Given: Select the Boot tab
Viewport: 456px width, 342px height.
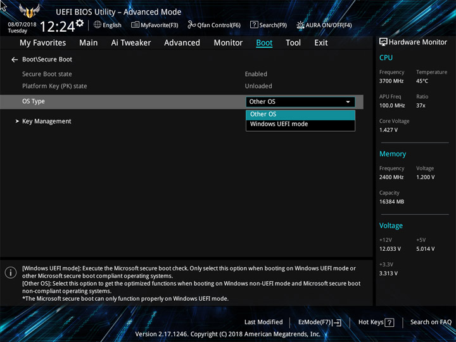Looking at the screenshot, I should coord(264,43).
